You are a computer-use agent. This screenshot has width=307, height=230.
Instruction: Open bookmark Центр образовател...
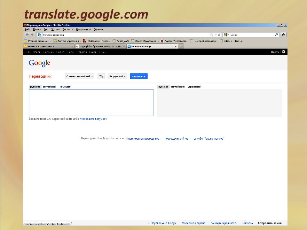(204, 41)
